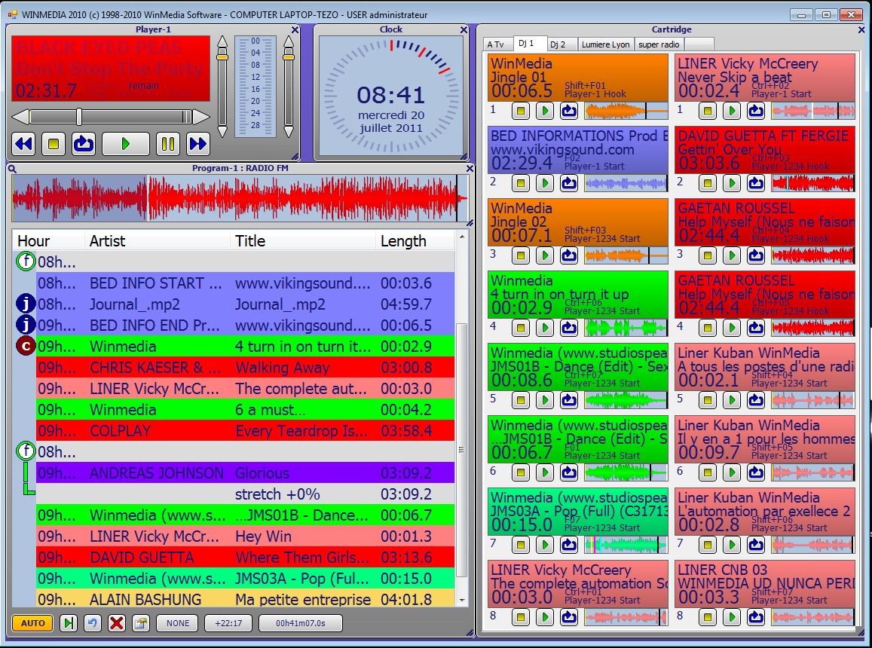Start playback in Player-1

[x=126, y=145]
